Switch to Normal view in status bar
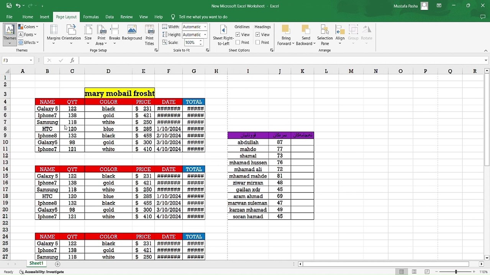The height and width of the screenshot is (275, 490). point(402,272)
